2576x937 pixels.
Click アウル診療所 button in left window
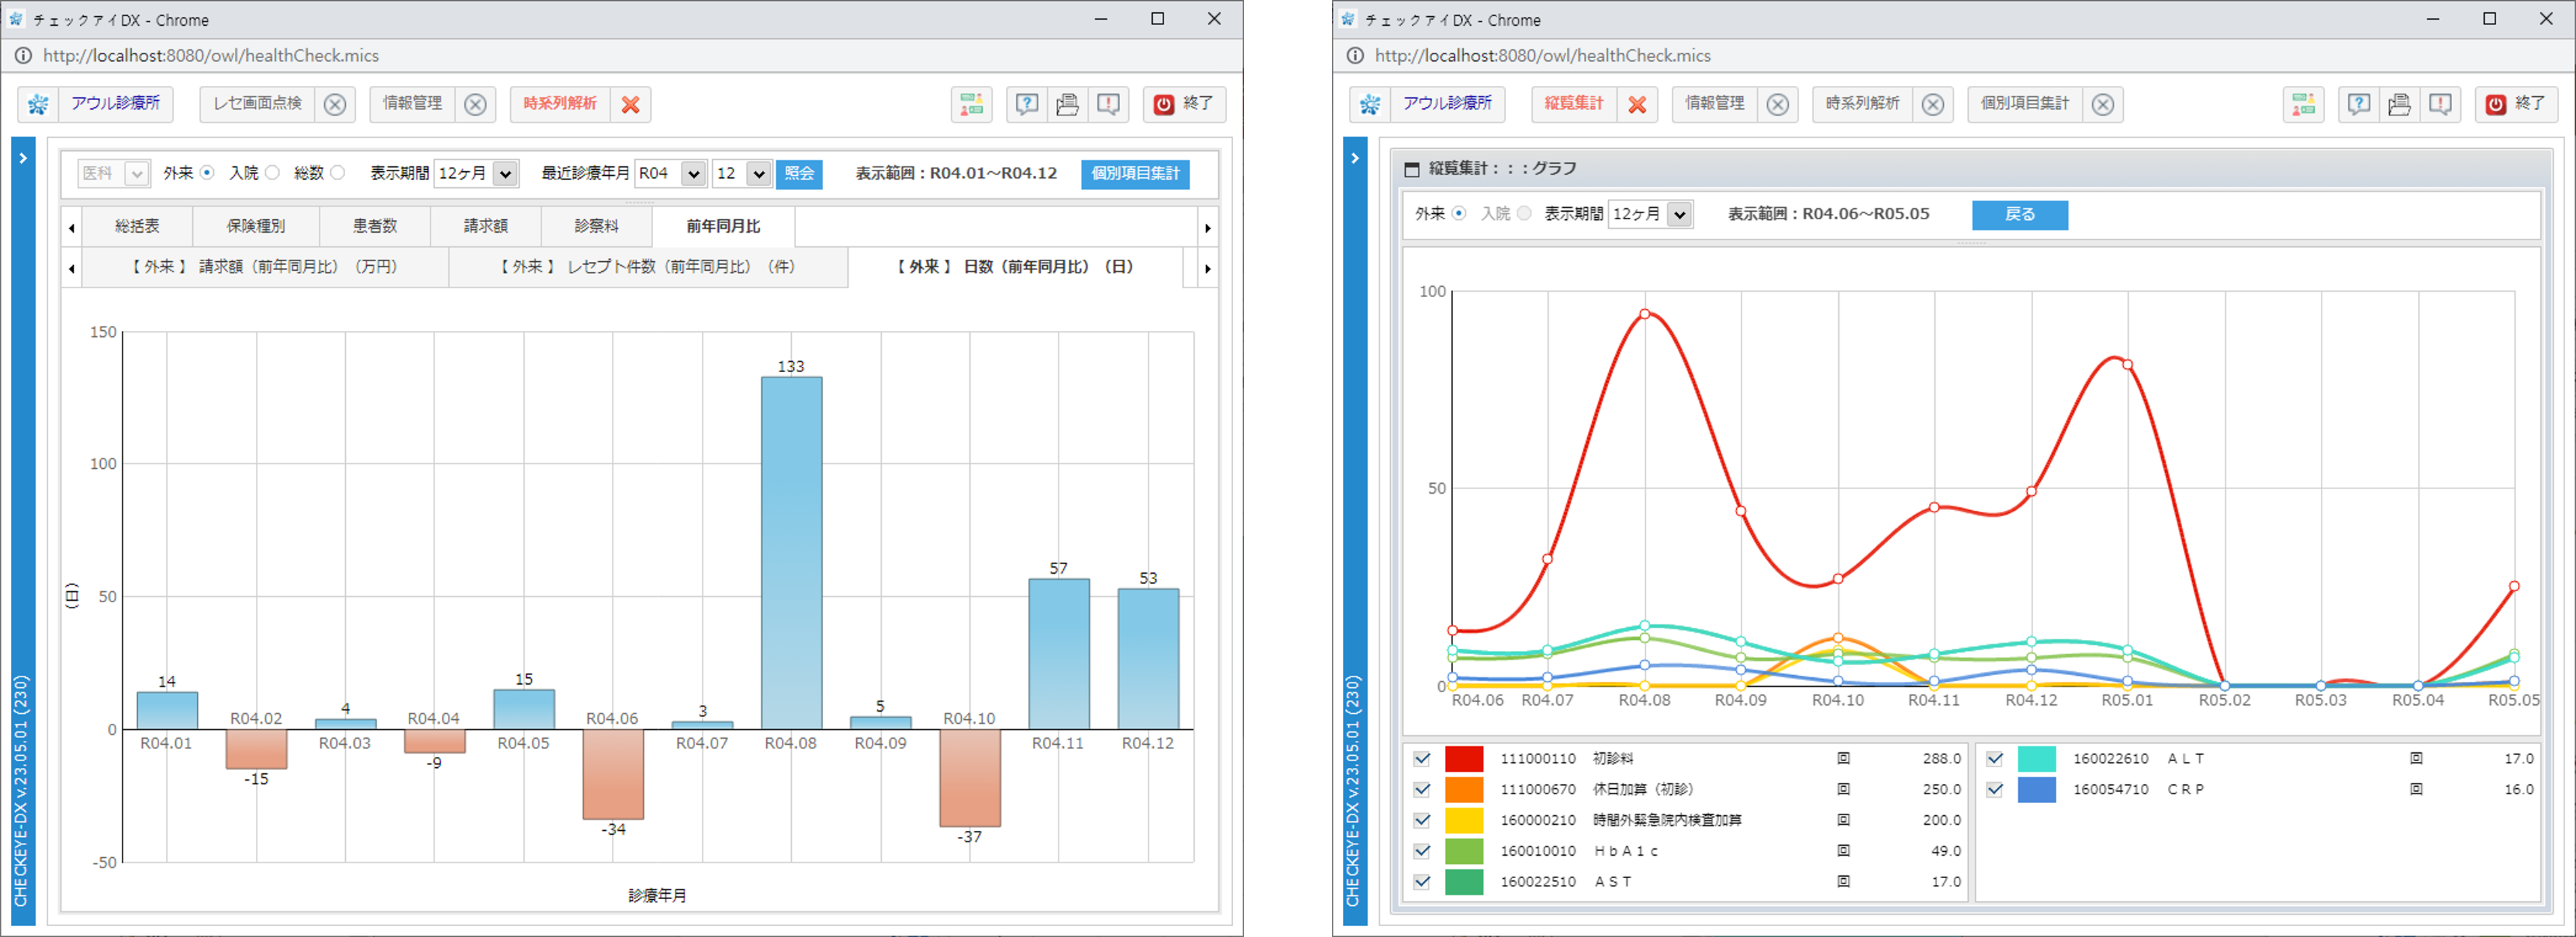115,104
